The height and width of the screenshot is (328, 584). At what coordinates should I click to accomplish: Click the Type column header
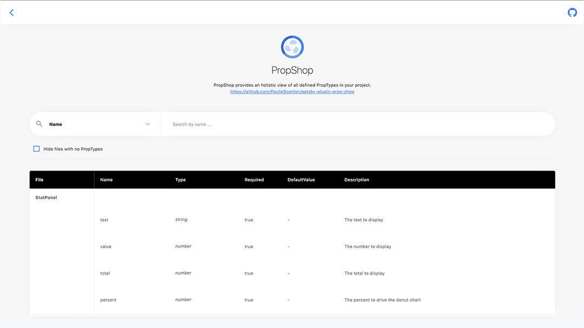180,180
